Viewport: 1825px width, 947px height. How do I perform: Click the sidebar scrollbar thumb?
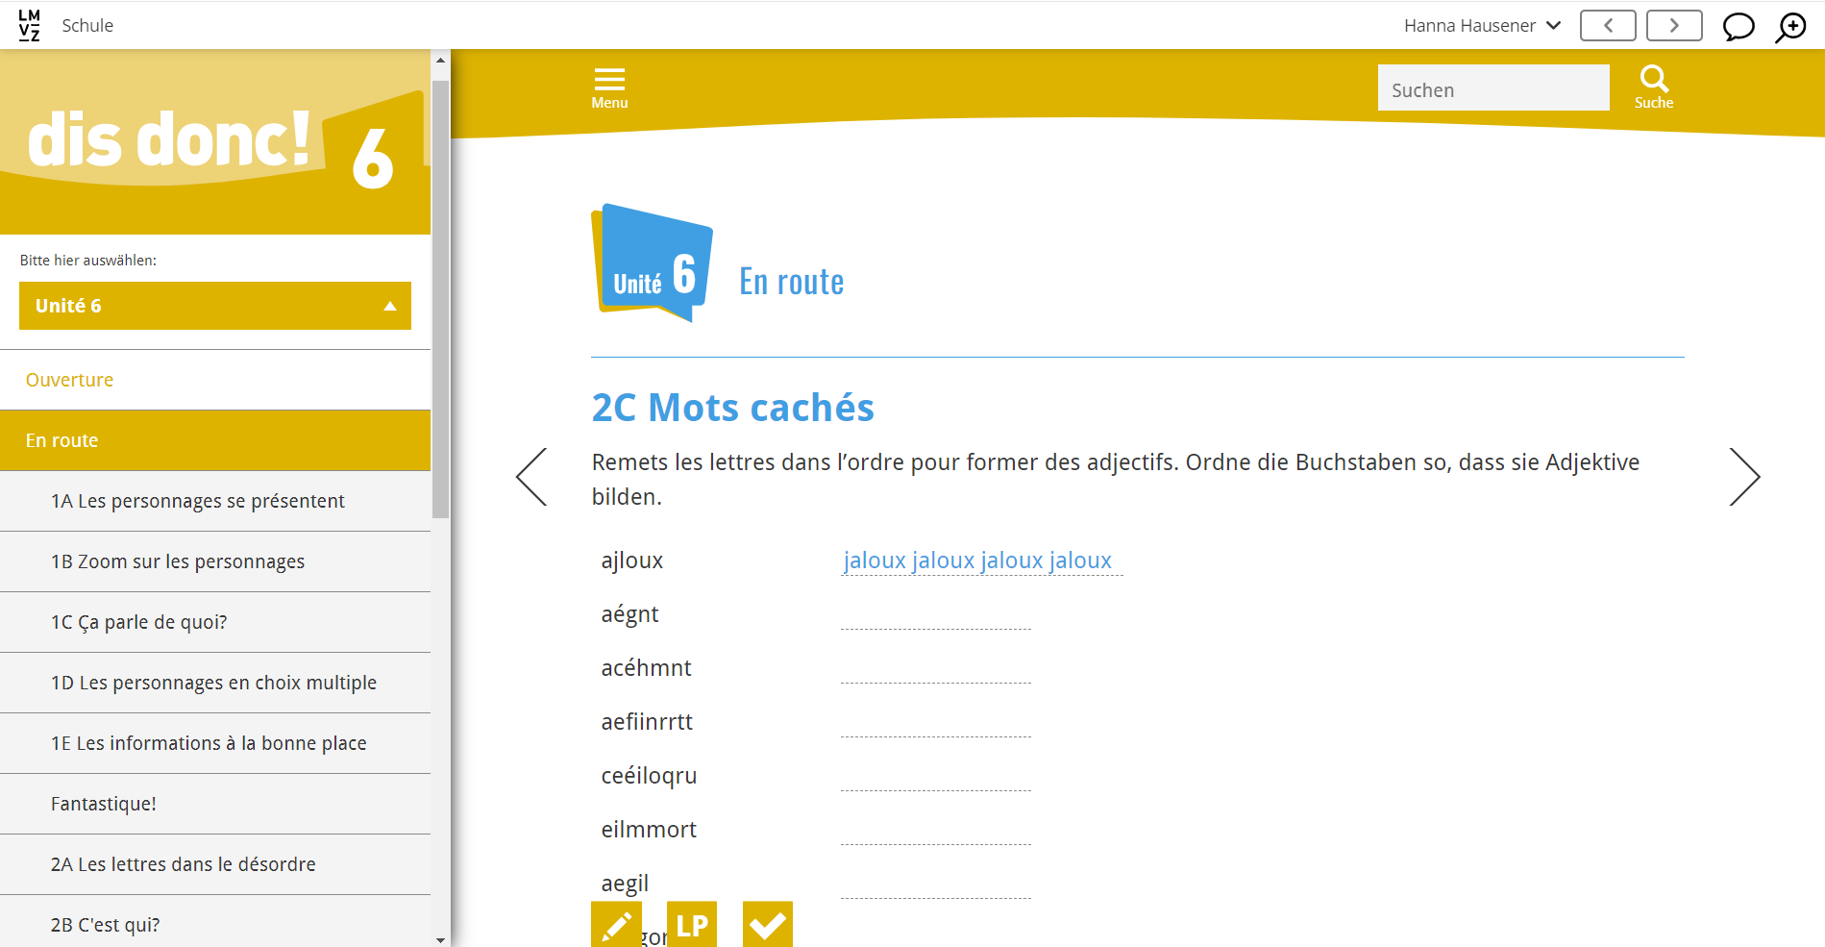(x=440, y=298)
